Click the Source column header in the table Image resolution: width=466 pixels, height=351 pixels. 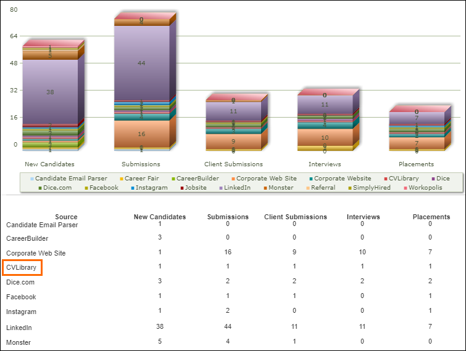tap(66, 217)
